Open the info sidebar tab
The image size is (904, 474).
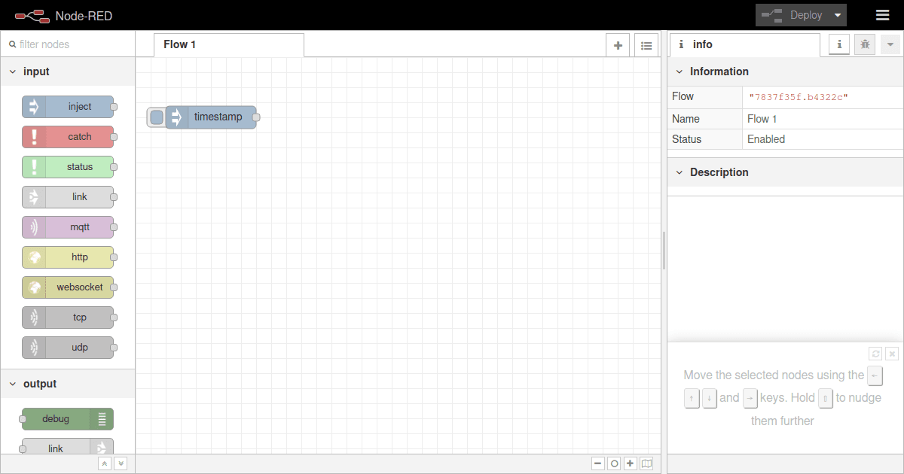[x=838, y=44]
